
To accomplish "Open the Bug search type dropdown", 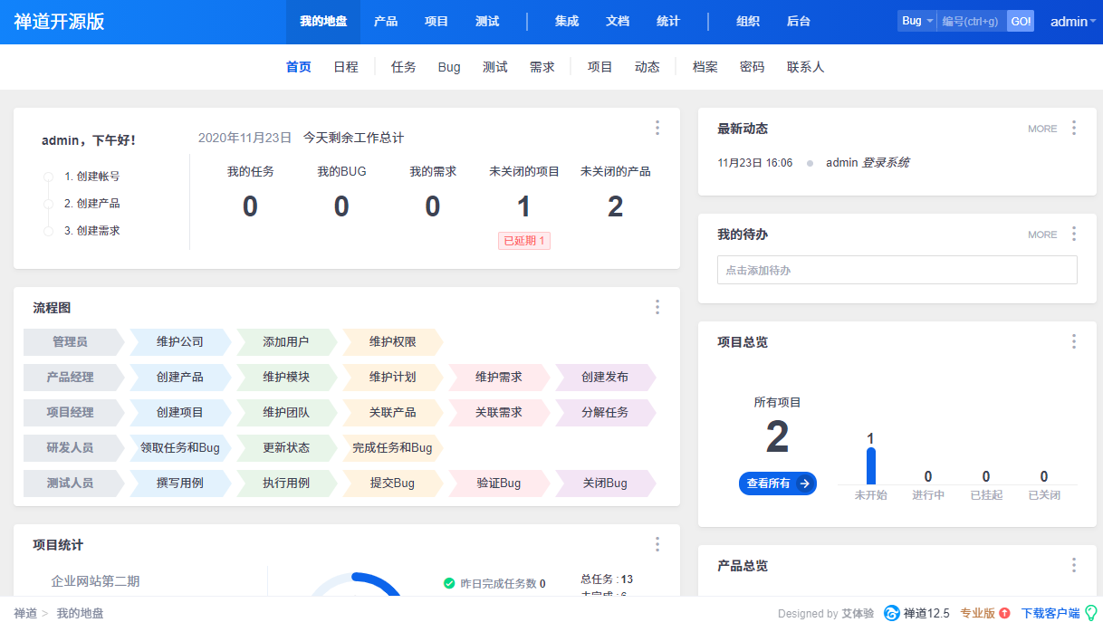I will click(917, 21).
